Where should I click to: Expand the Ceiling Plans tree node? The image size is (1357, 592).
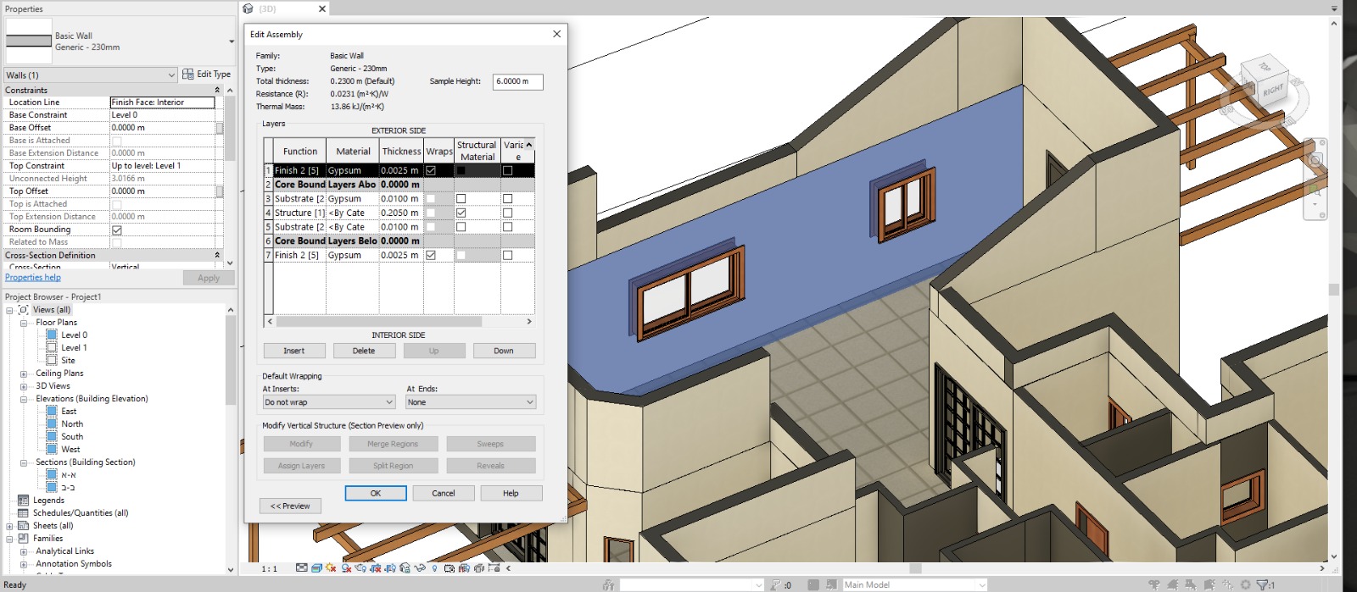tap(24, 373)
